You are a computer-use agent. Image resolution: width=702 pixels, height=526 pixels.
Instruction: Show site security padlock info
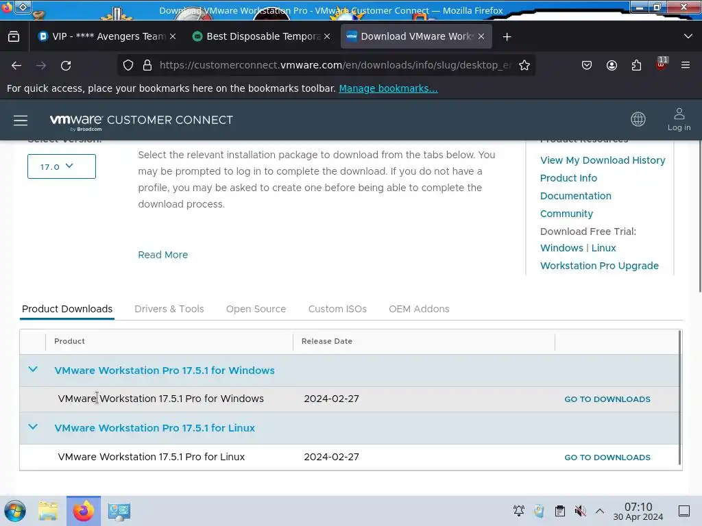tap(147, 65)
